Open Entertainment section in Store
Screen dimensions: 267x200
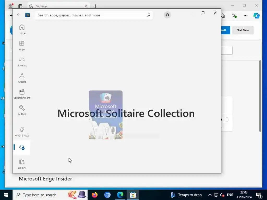coord(22,94)
